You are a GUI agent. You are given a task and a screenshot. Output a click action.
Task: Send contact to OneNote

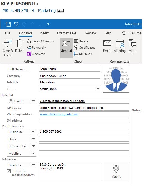tap(36, 54)
